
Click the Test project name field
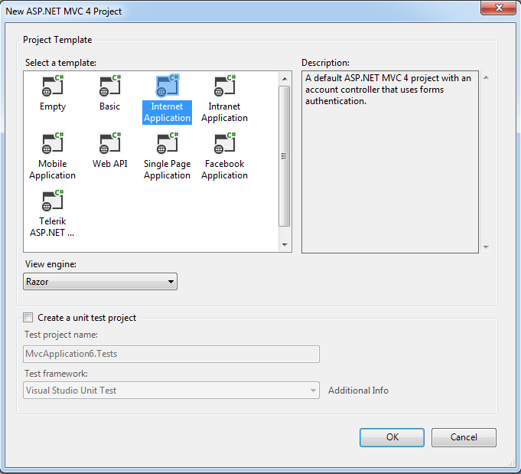pyautogui.click(x=171, y=354)
